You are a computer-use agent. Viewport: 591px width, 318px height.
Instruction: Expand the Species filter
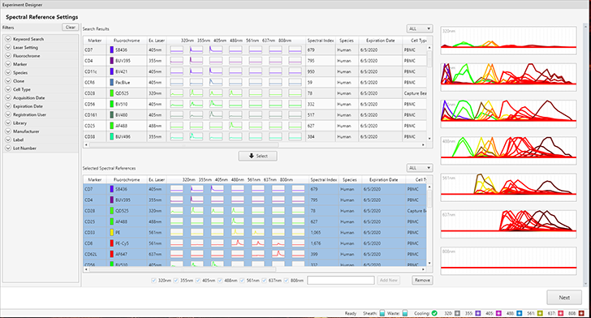pos(8,72)
